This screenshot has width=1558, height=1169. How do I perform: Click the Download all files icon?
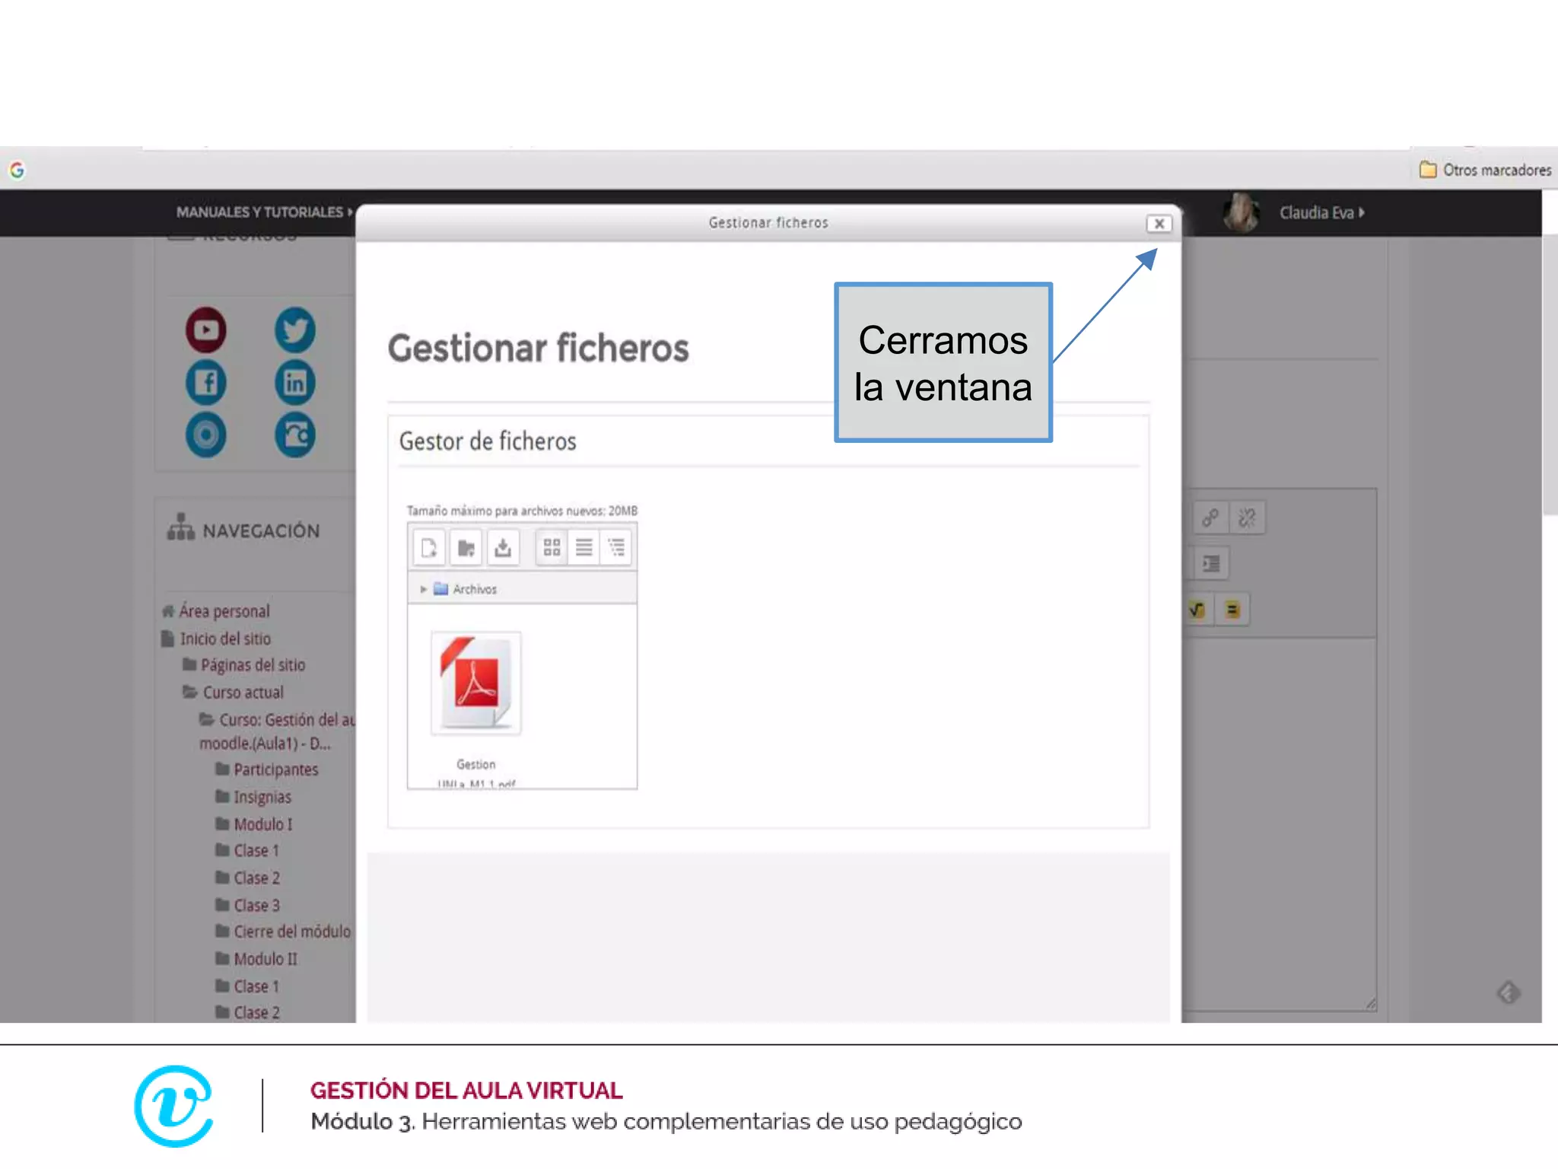(502, 547)
